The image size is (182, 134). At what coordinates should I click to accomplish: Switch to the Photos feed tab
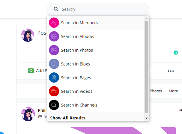pyautogui.click(x=156, y=91)
